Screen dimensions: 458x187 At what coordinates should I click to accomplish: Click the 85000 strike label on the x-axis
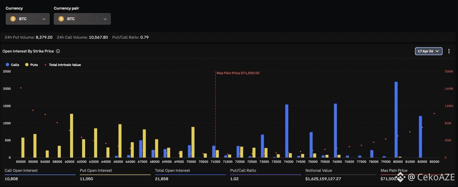434,162
